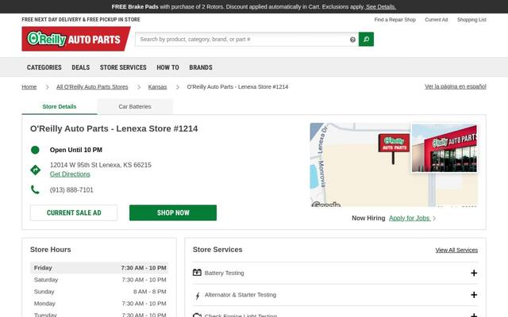Click the SHOP NOW button
This screenshot has height=317, width=508.
[x=173, y=212]
